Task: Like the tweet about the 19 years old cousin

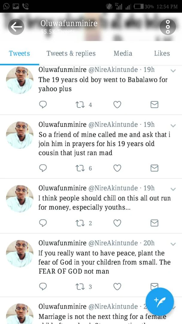Action: (117, 168)
